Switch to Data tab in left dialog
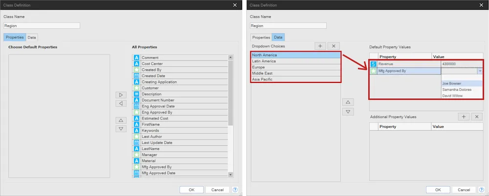The width and height of the screenshot is (489, 196). [31, 38]
